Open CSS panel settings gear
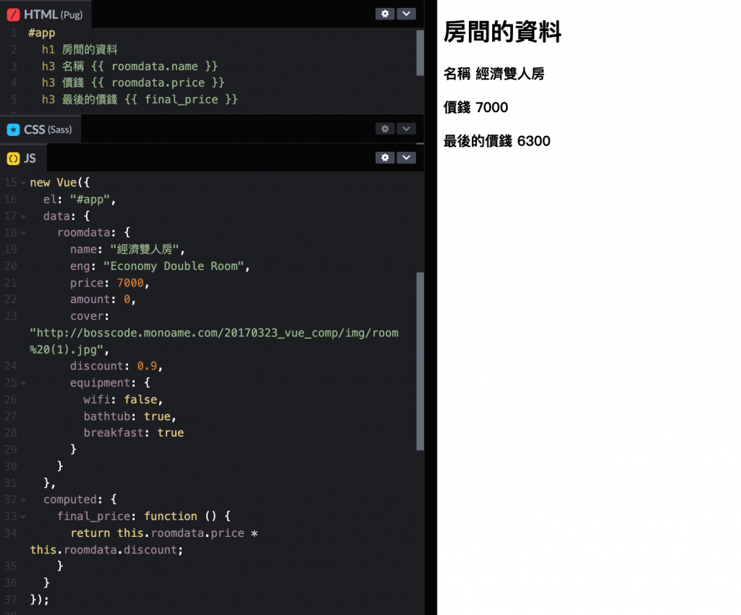Image resolution: width=741 pixels, height=615 pixels. [385, 129]
